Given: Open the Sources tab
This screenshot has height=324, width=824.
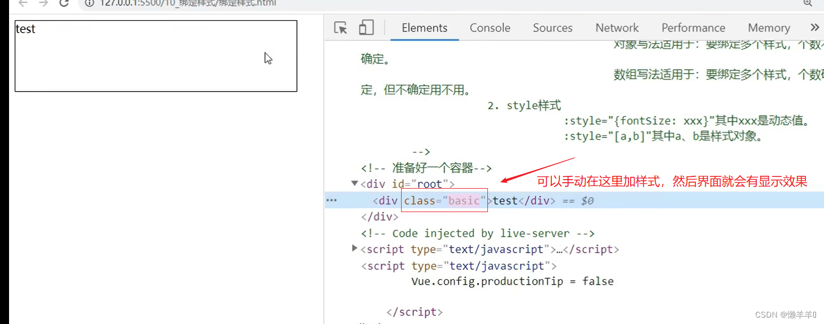Looking at the screenshot, I should pyautogui.click(x=552, y=28).
